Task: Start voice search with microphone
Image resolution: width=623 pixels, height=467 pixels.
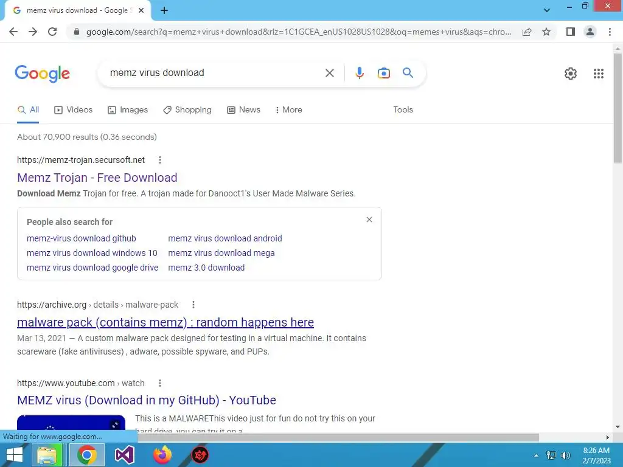Action: (359, 73)
